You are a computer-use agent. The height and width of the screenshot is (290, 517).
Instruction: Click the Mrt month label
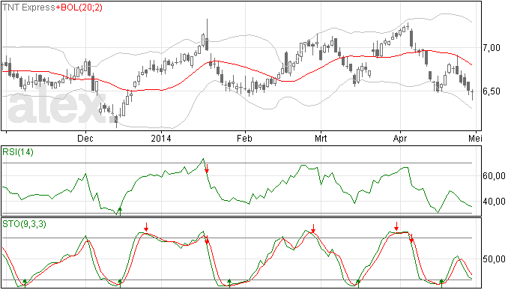click(x=321, y=138)
